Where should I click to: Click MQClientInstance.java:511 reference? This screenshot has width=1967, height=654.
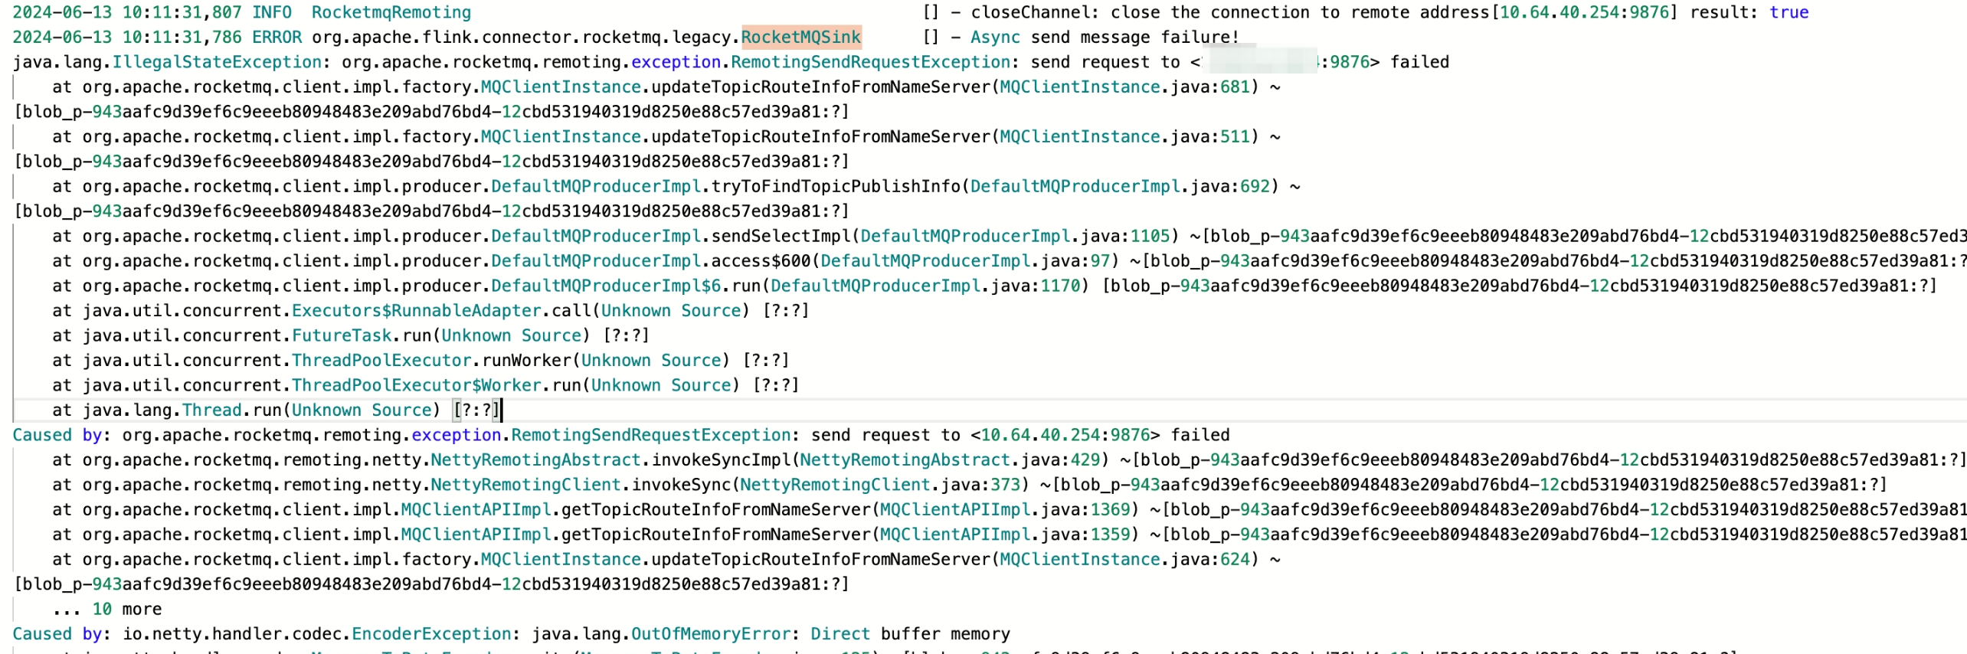click(1124, 136)
